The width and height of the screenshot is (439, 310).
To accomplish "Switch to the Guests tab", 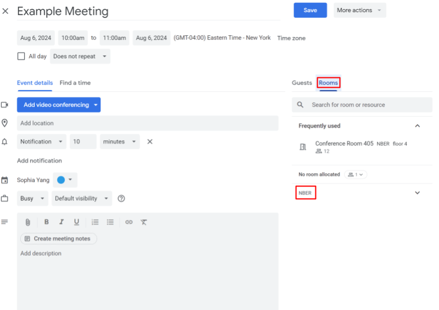I will (x=302, y=83).
